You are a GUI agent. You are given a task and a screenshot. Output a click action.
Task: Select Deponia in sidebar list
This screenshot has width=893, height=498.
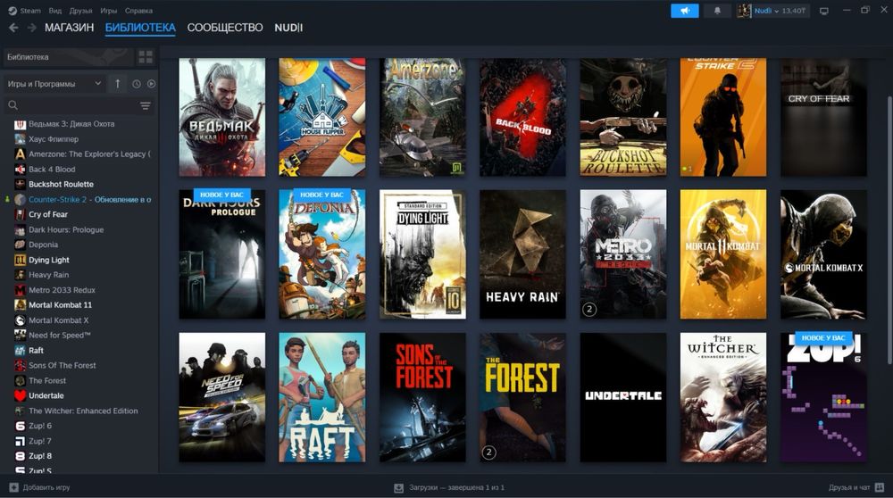(43, 245)
